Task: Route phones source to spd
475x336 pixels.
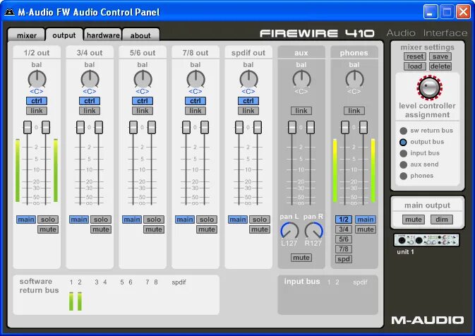Action: point(344,259)
